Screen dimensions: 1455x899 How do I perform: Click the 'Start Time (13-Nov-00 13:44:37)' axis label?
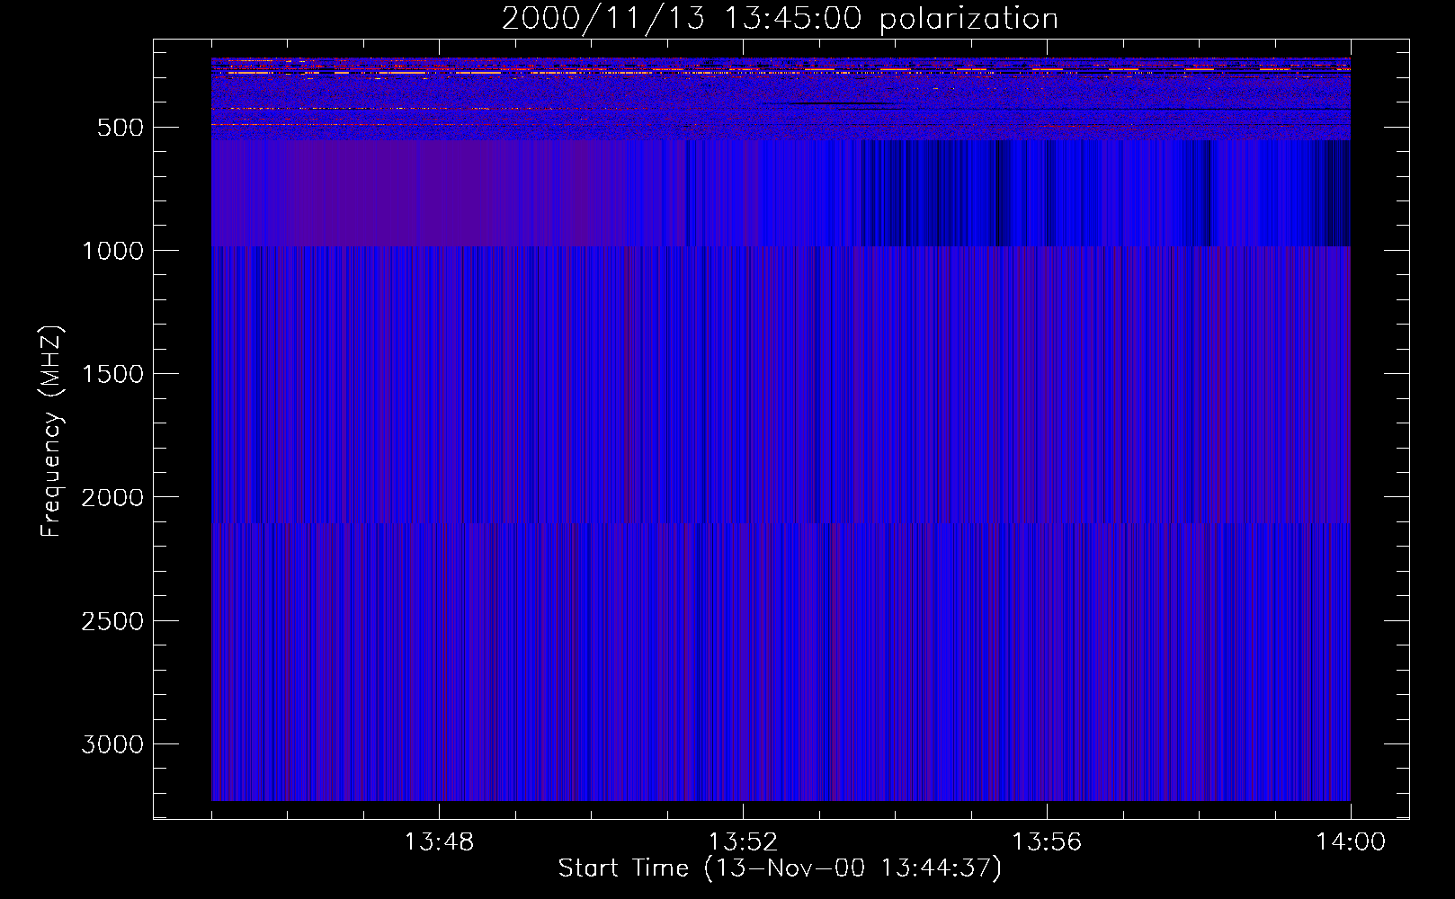click(x=780, y=868)
